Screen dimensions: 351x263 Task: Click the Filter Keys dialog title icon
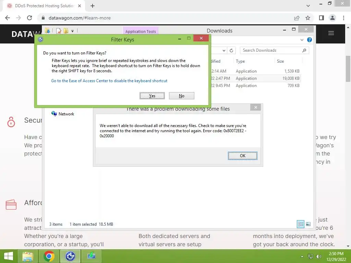pyautogui.click(x=40, y=40)
